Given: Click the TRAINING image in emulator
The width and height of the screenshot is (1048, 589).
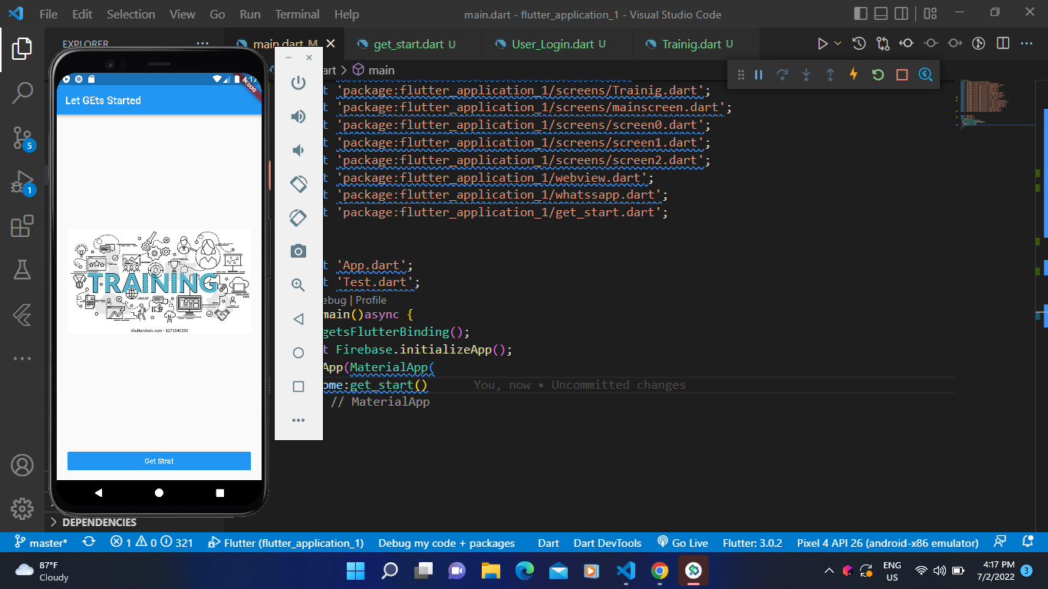Looking at the screenshot, I should coord(159,281).
